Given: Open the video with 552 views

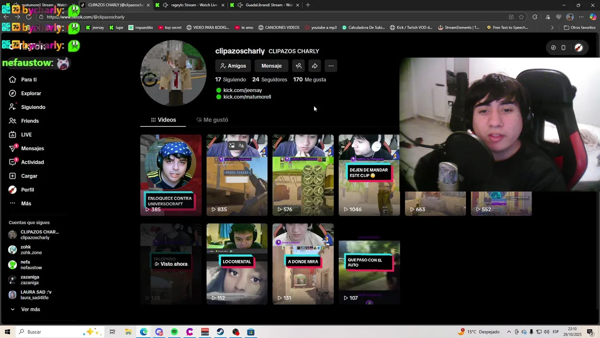Looking at the screenshot, I should pos(501,204).
